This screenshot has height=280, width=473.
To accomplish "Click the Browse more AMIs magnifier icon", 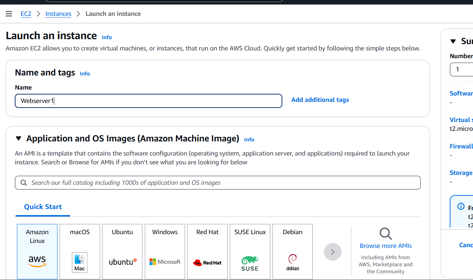I will 386,233.
